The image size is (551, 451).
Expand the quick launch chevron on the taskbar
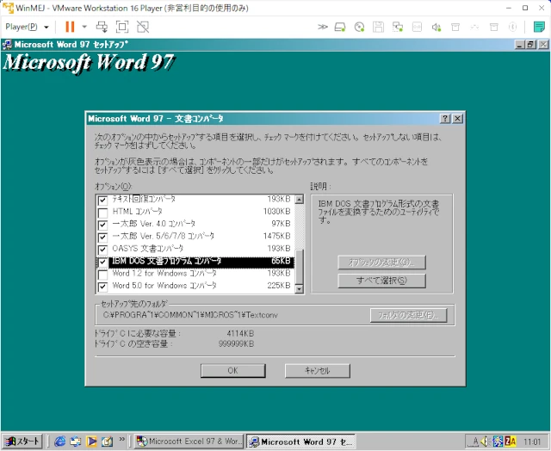121,439
